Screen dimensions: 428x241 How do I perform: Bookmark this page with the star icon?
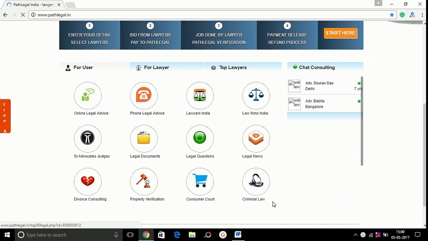tap(392, 15)
